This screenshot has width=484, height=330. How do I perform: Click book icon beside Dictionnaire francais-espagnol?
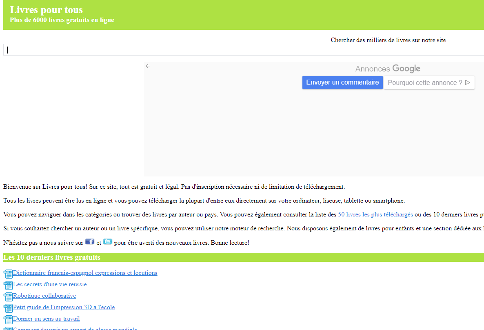pyautogui.click(x=8, y=274)
